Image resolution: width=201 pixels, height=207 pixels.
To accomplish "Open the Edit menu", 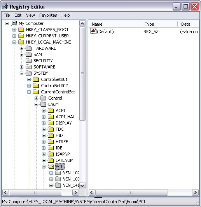I will [18, 15].
